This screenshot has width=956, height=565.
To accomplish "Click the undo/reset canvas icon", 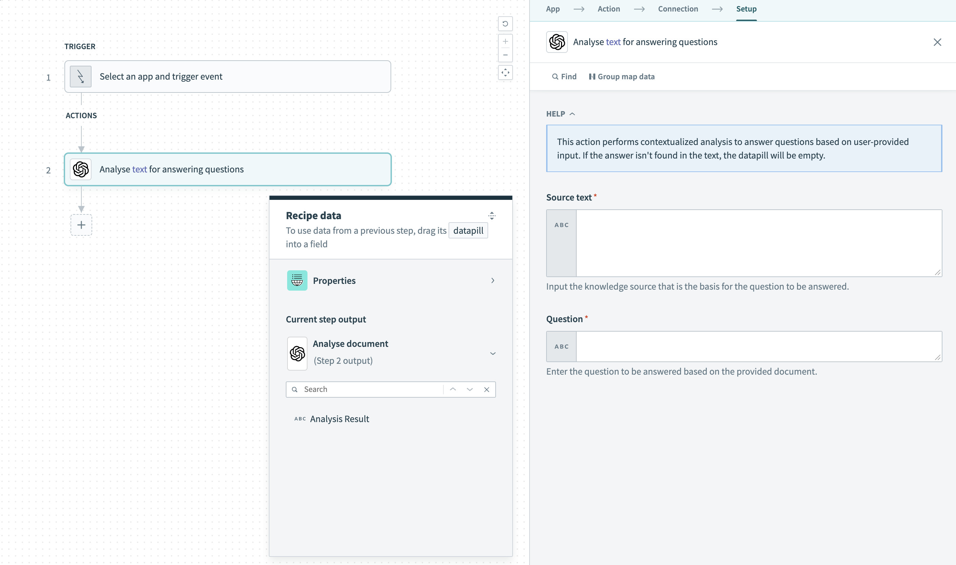I will [x=505, y=24].
